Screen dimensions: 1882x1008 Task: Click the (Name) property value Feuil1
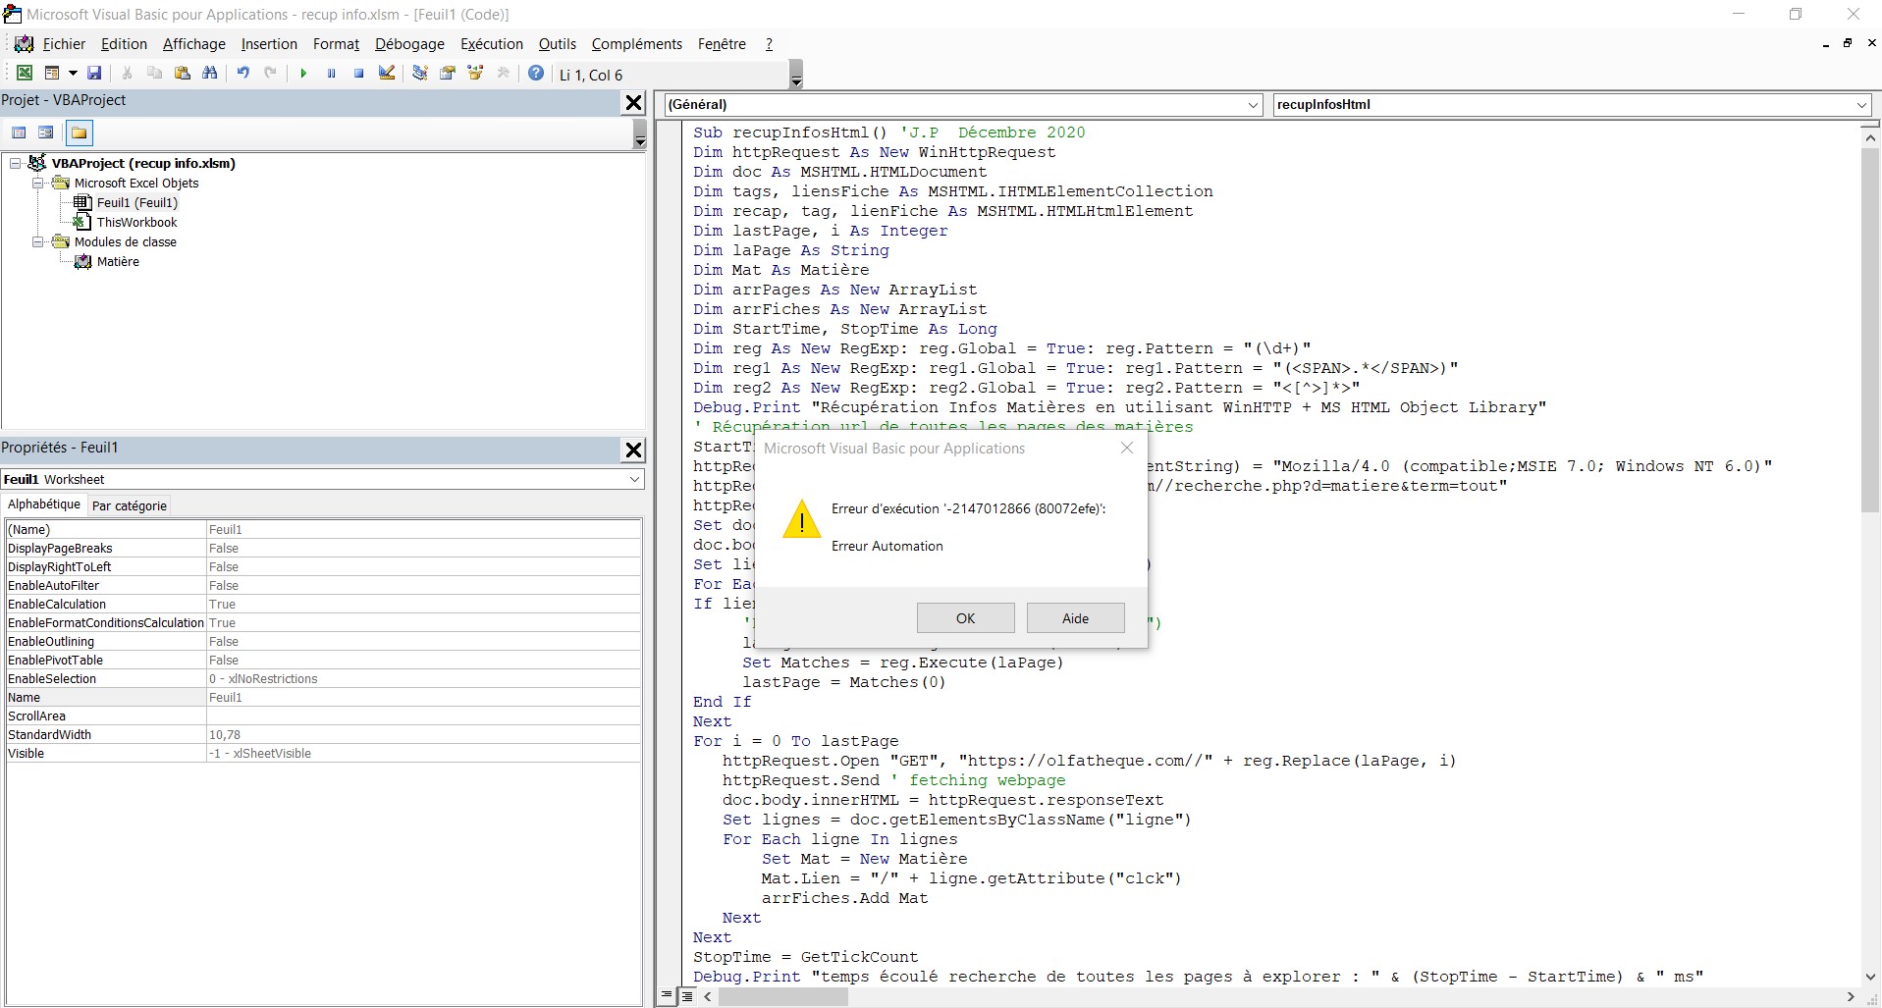click(x=423, y=529)
